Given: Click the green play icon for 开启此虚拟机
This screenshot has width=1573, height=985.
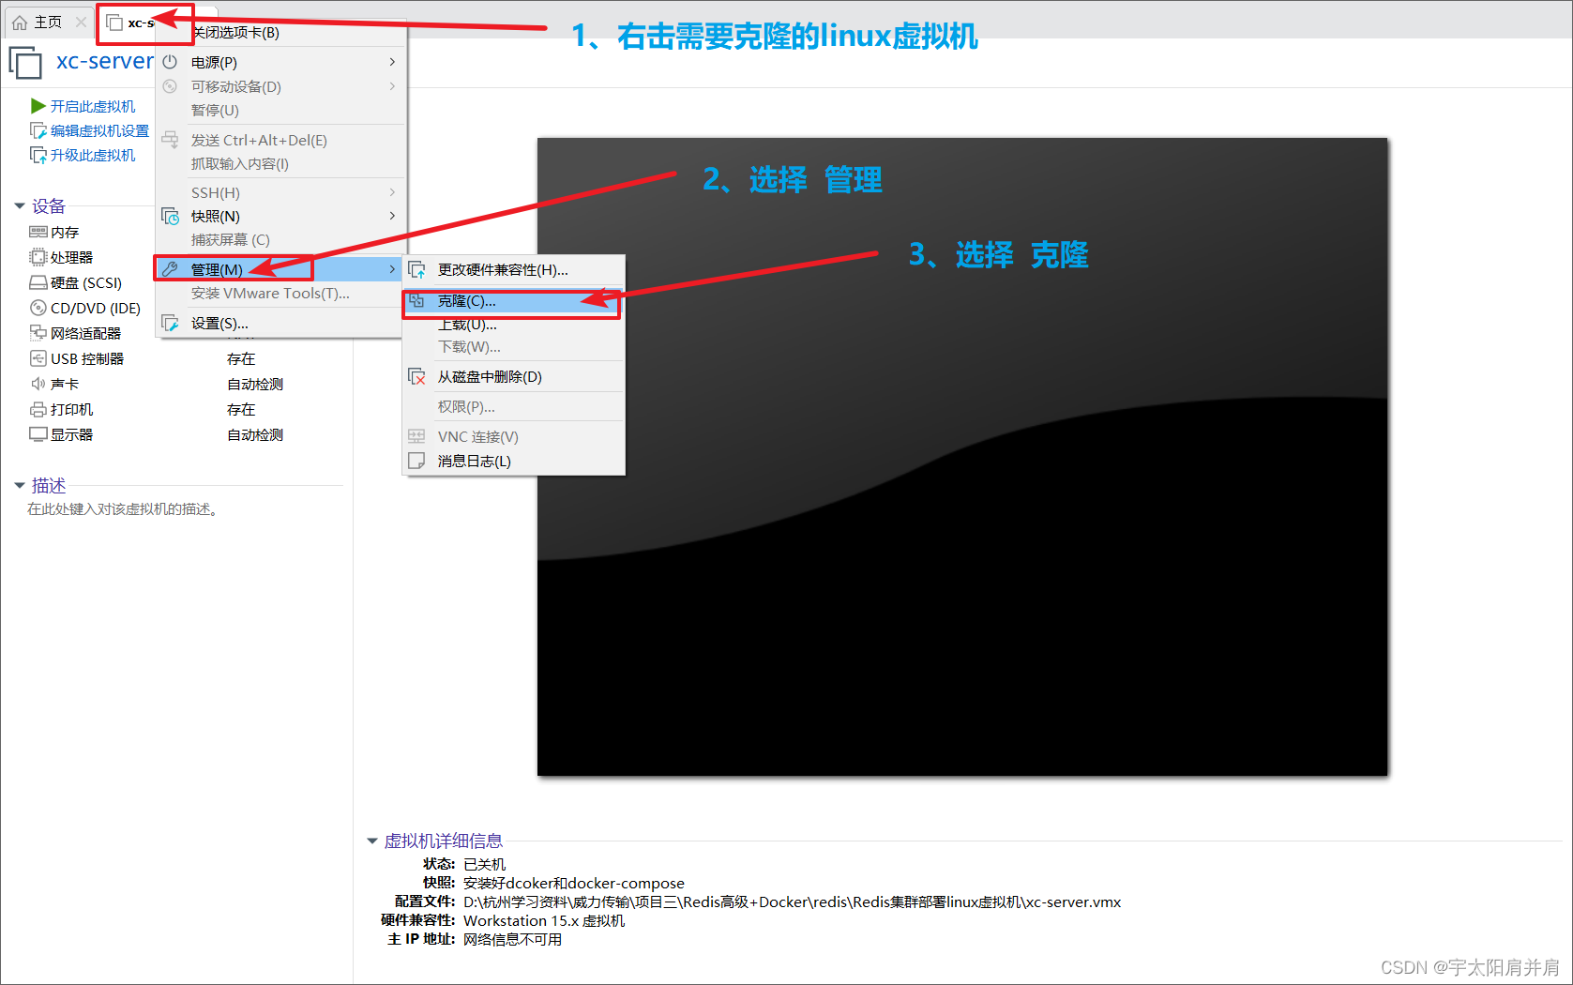Looking at the screenshot, I should coord(38,106).
